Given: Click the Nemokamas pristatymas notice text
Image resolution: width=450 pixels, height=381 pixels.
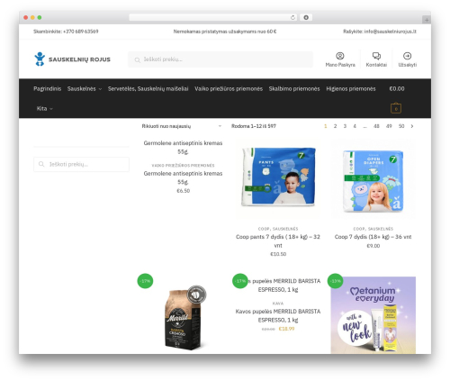Looking at the screenshot, I should (225, 32).
